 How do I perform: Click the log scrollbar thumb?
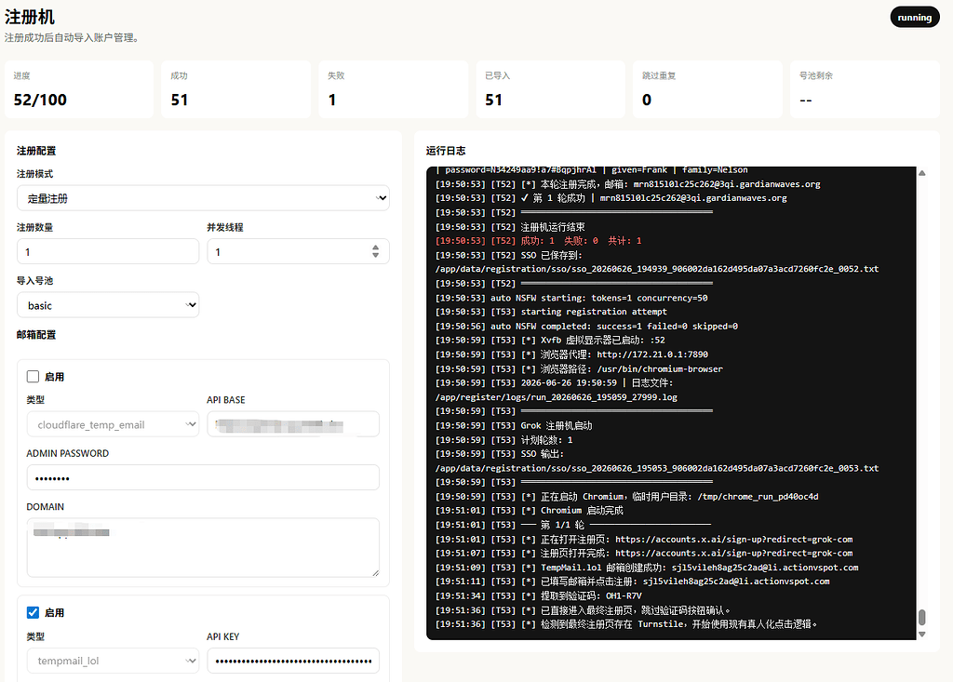(922, 617)
